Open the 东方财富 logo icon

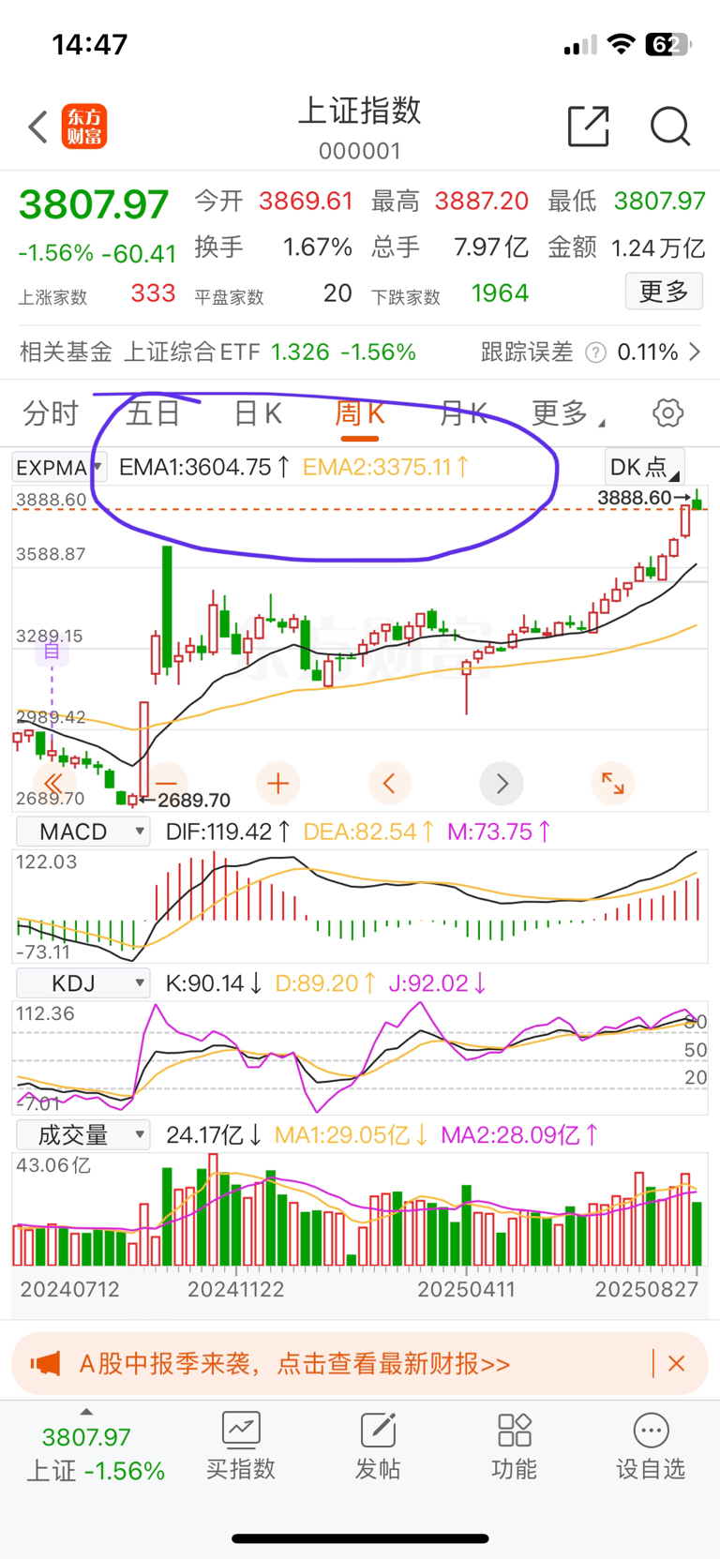(84, 127)
